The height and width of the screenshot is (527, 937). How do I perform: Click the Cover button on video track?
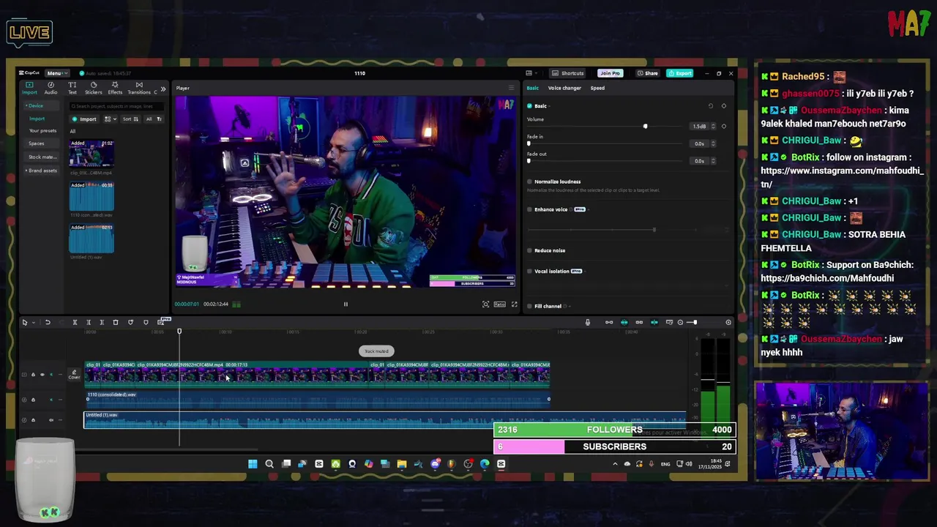click(74, 374)
